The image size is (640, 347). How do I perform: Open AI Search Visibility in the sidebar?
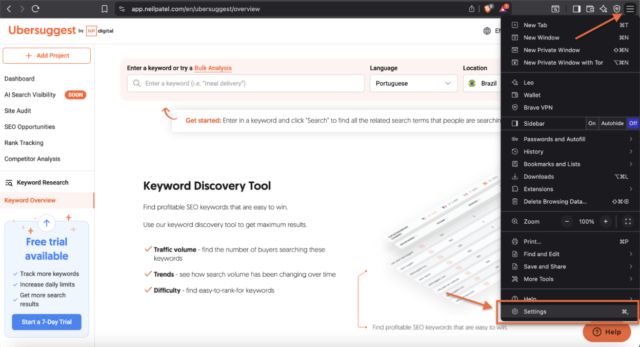click(x=30, y=95)
